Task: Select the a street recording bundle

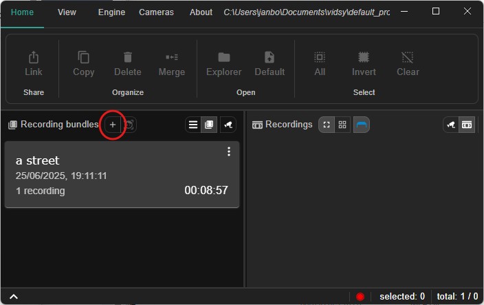Action: 122,175
